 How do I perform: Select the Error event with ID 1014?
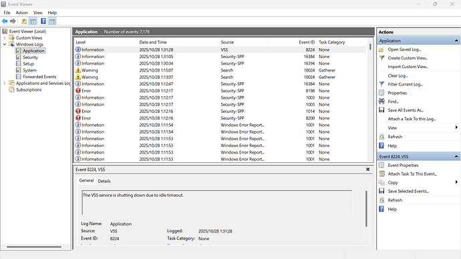point(220,111)
